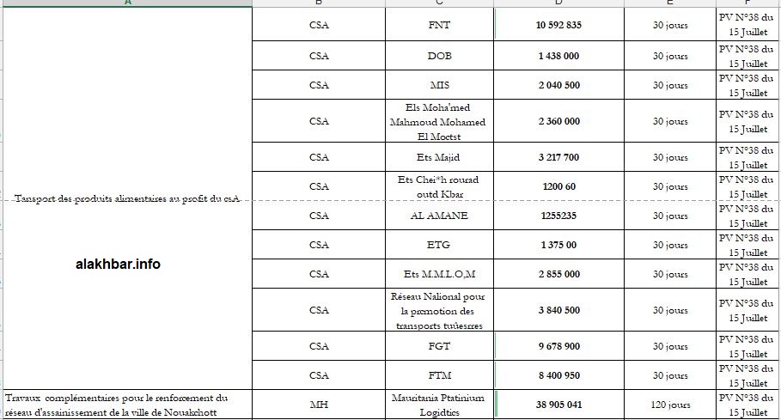This screenshot has width=781, height=420.
Task: Select the MH cell
Action: (318, 405)
